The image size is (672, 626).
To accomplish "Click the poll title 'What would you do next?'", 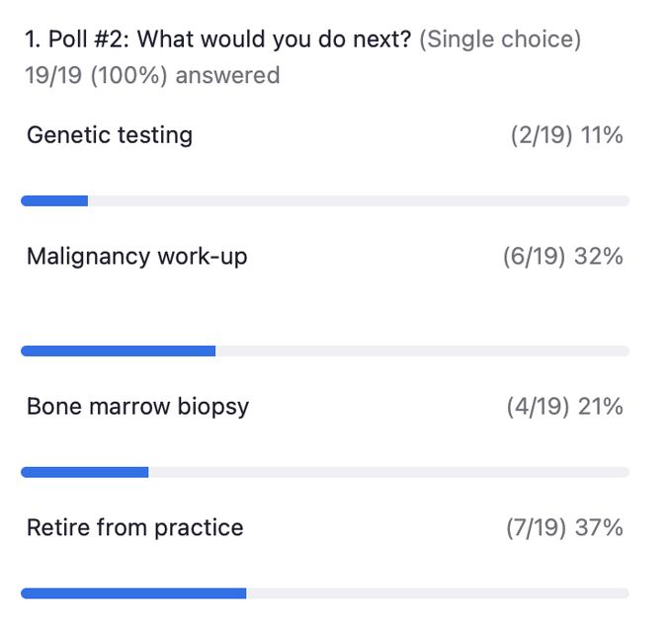I will (274, 39).
